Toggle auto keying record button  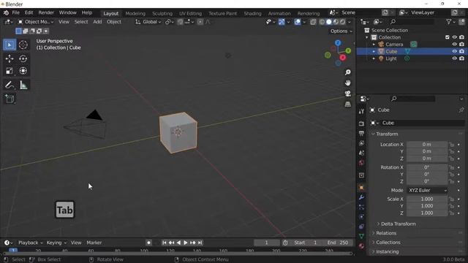148,243
